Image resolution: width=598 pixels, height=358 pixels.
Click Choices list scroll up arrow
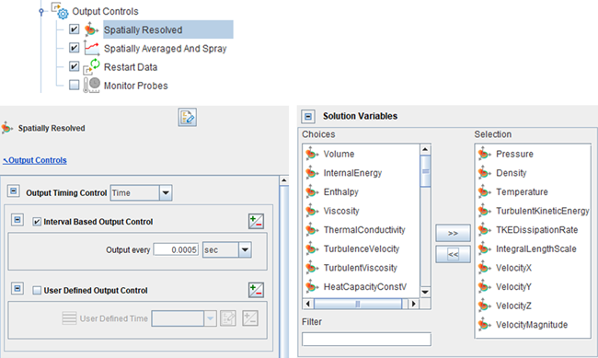[425, 149]
